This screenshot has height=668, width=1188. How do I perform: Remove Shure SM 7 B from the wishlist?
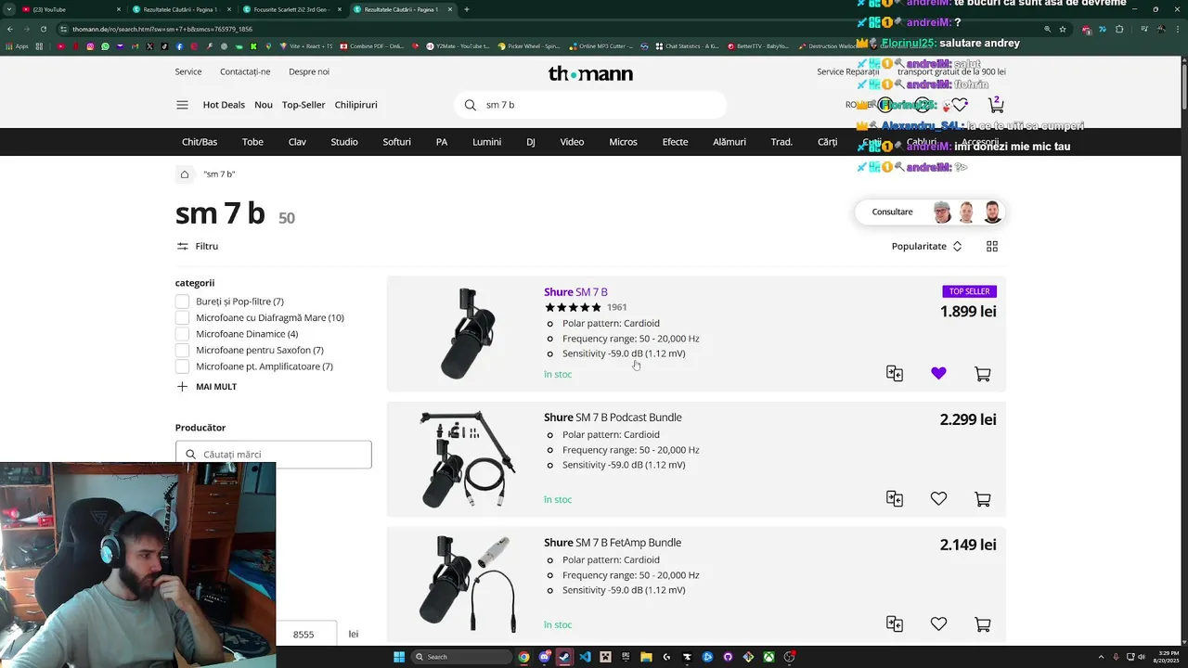938,373
